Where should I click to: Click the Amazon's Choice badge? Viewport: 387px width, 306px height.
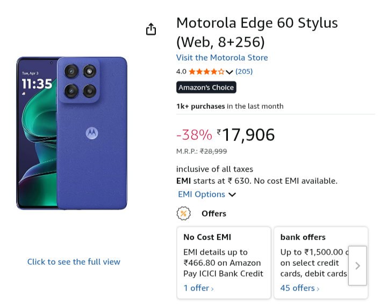coord(206,87)
